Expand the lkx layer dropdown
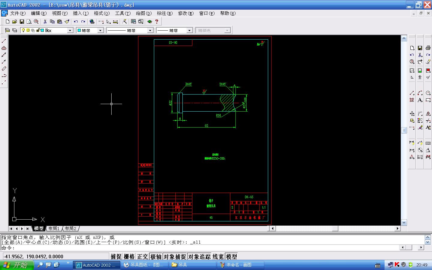Screen dimensions: 432x270 (x=70, y=30)
